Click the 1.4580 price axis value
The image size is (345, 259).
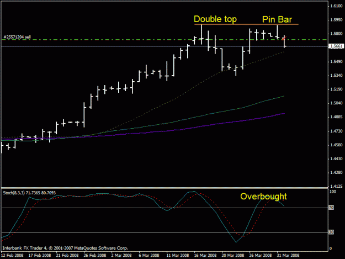pos(336,145)
